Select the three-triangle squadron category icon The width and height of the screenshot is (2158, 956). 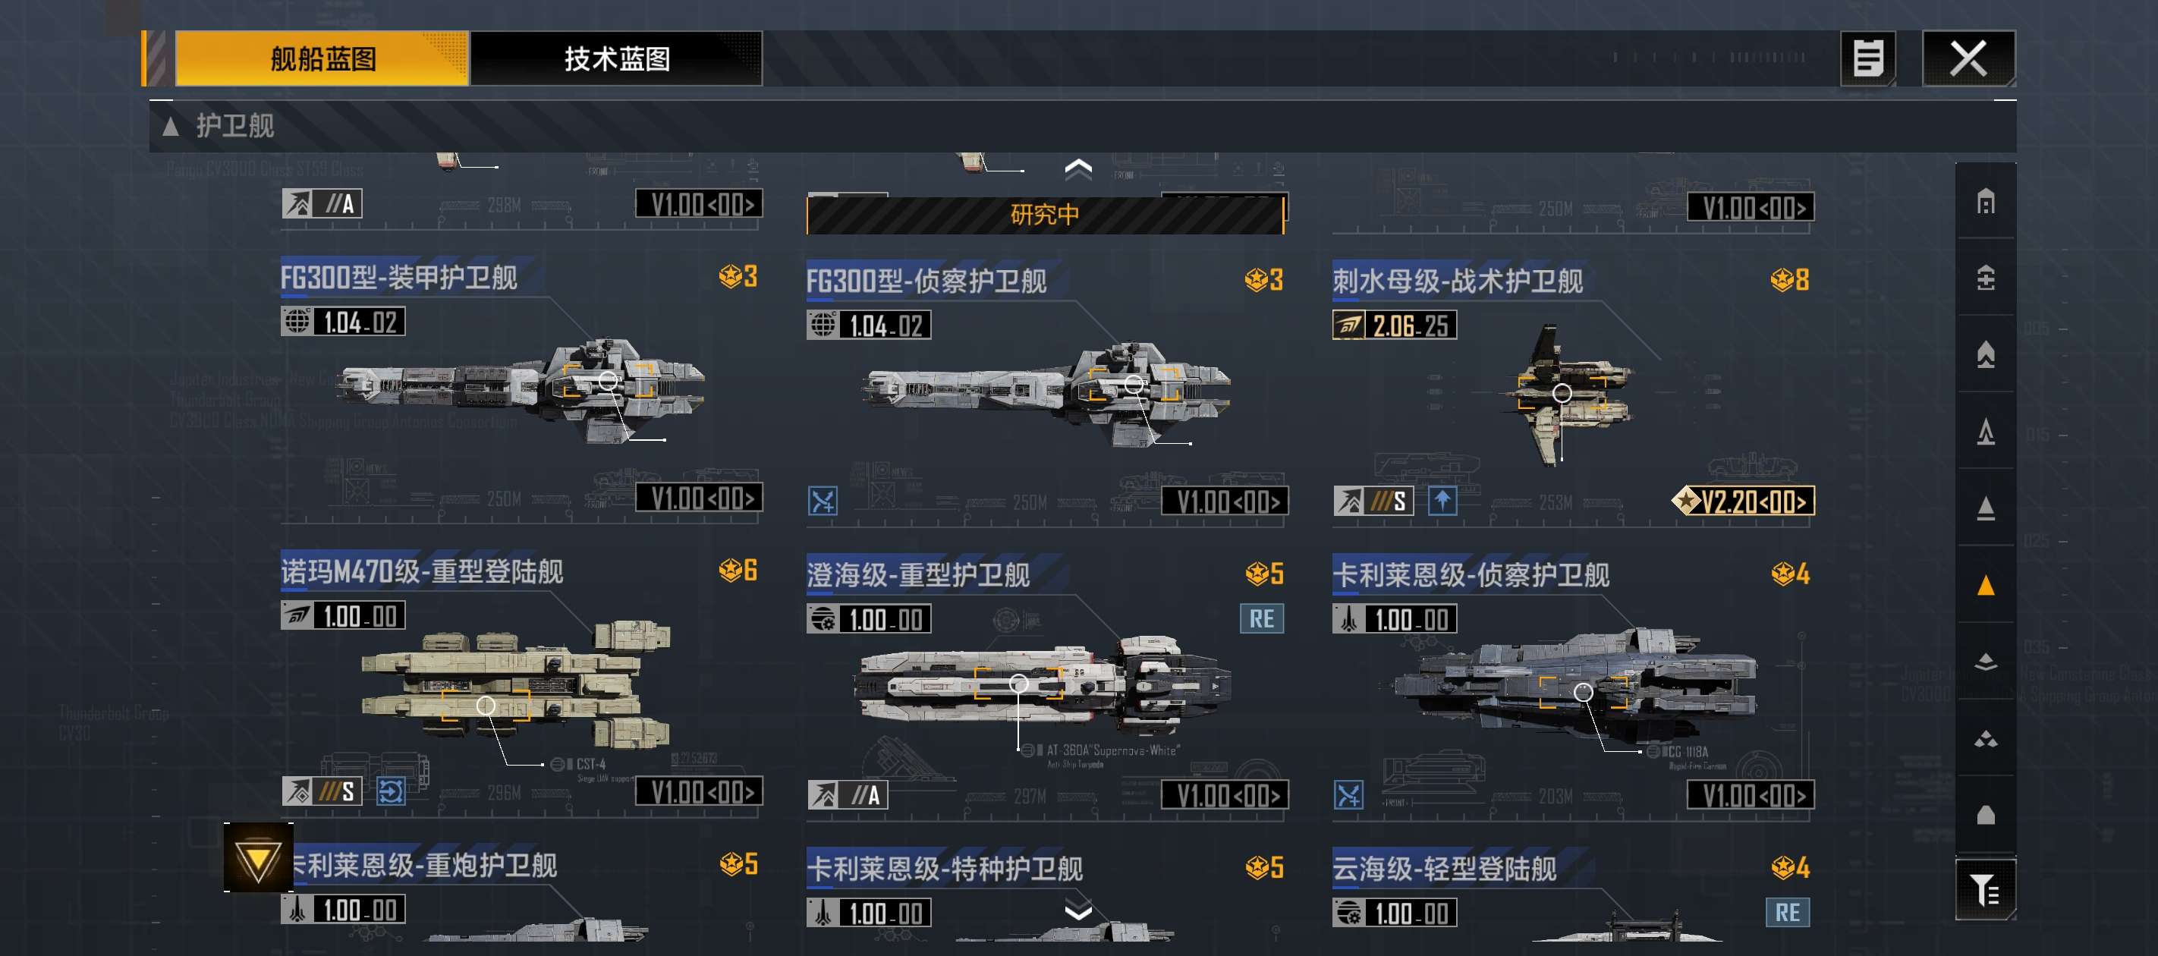(1986, 739)
